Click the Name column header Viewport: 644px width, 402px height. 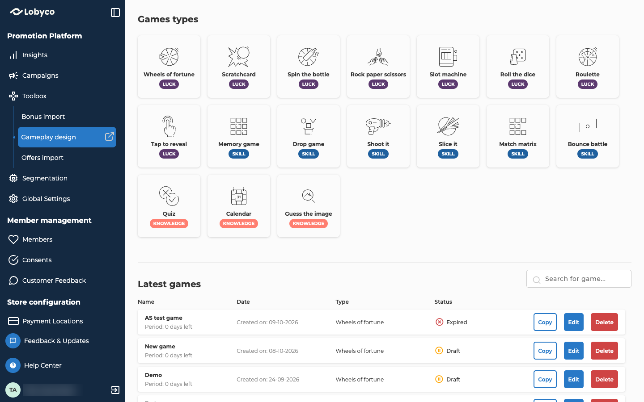[x=146, y=302]
